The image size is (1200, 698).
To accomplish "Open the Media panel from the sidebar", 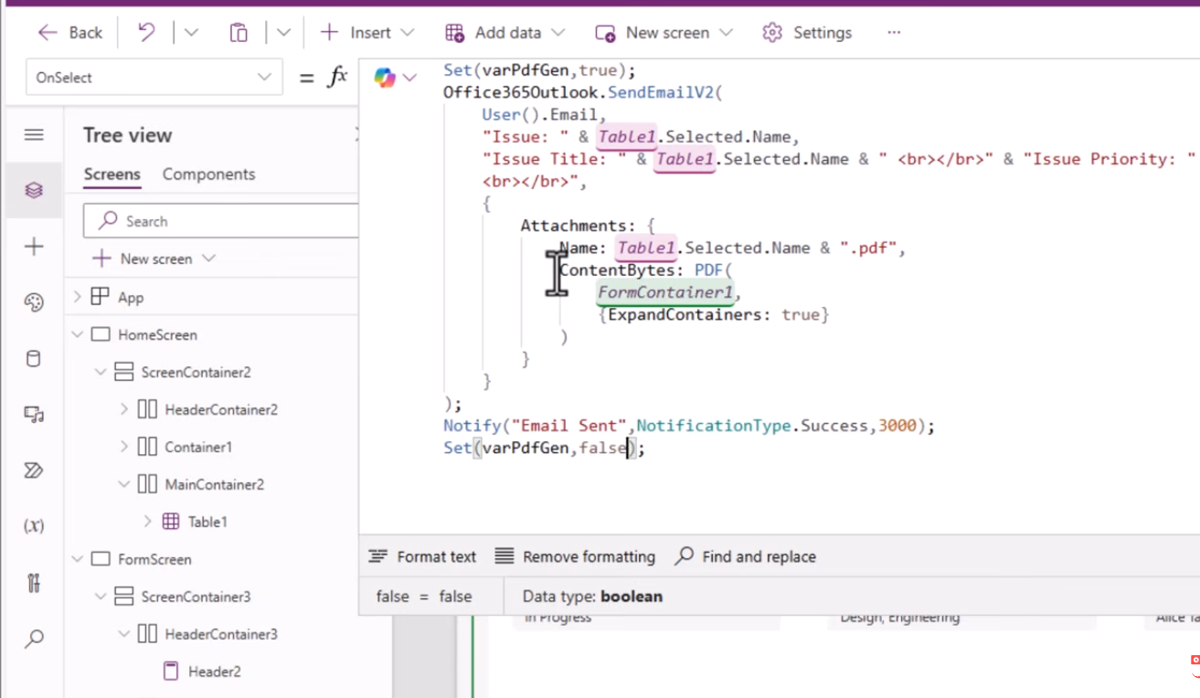I will 34,414.
